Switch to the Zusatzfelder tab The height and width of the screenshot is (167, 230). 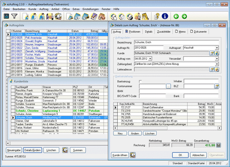click(164, 32)
